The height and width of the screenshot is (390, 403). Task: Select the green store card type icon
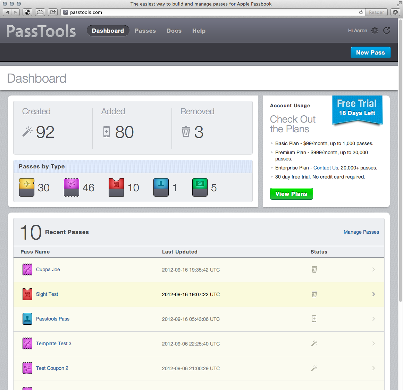200,187
